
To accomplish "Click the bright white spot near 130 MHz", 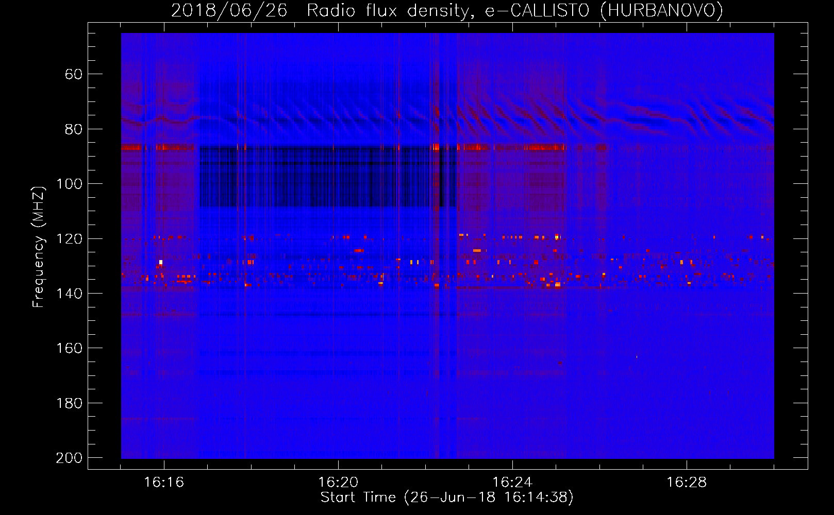I will (161, 262).
